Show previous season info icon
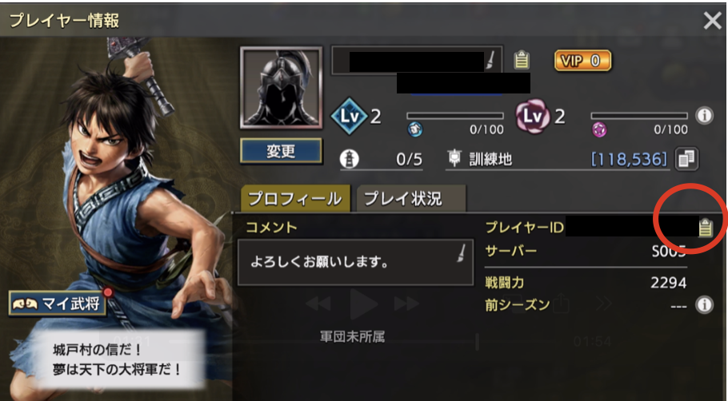The width and height of the screenshot is (728, 401). [704, 305]
